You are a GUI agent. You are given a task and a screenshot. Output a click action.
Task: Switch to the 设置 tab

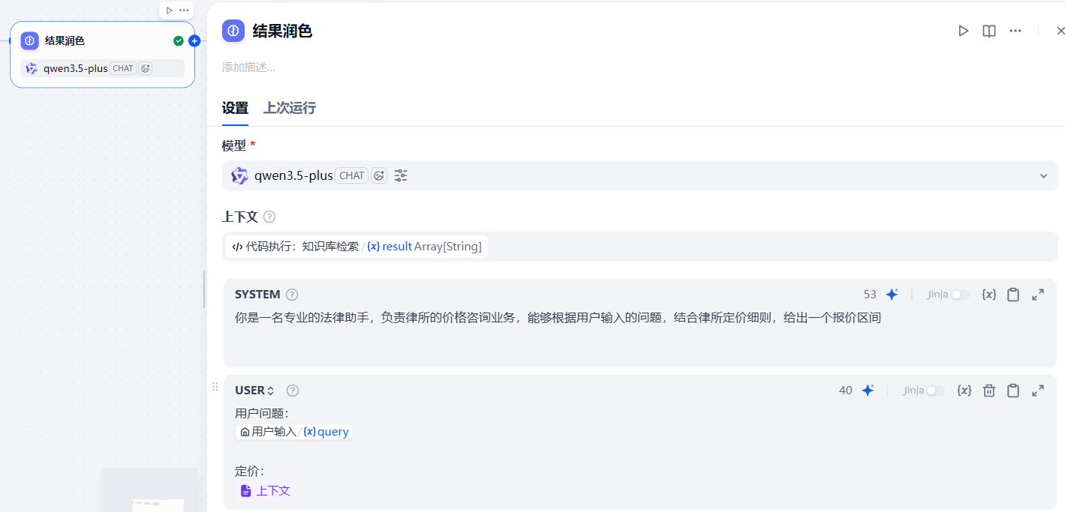coord(235,108)
